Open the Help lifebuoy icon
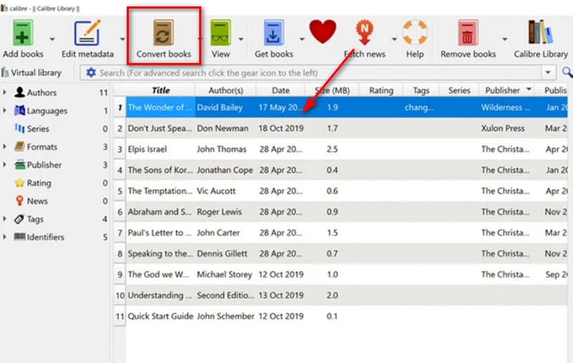The width and height of the screenshot is (573, 363). tap(415, 32)
